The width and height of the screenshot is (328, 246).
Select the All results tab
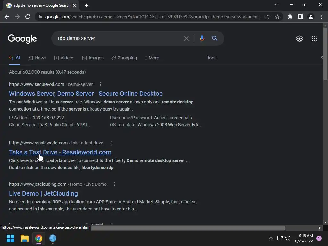pos(15,58)
